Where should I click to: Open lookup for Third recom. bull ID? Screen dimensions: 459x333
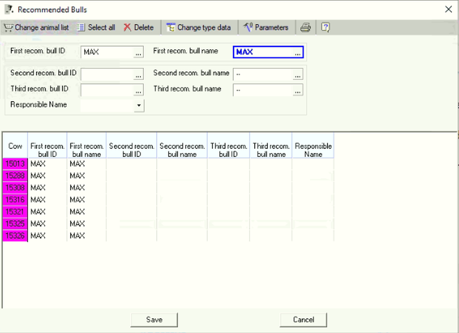(138, 90)
